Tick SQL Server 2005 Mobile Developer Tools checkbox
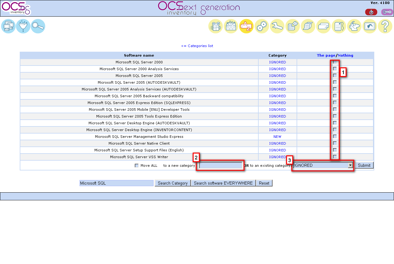The height and width of the screenshot is (264, 394). (x=335, y=110)
